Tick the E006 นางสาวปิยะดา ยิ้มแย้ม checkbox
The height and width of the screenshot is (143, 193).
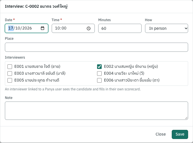99,80
